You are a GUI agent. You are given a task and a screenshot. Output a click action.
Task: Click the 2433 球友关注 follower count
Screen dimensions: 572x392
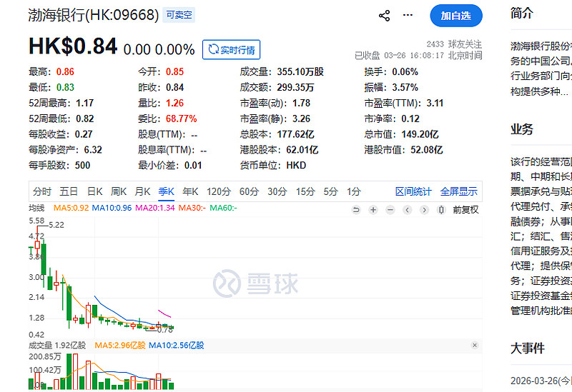[x=454, y=44]
